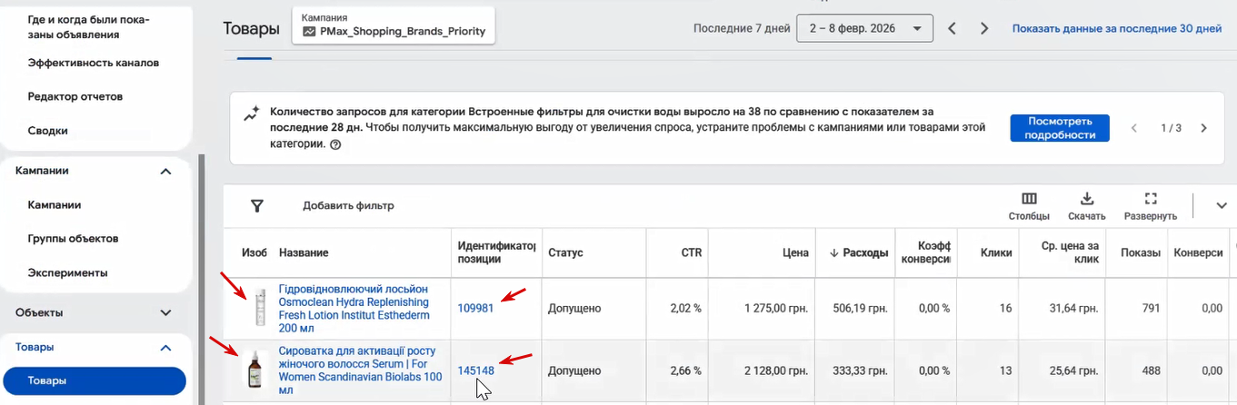Open Редактор отчетов in sidebar
1237x405 pixels.
[75, 96]
